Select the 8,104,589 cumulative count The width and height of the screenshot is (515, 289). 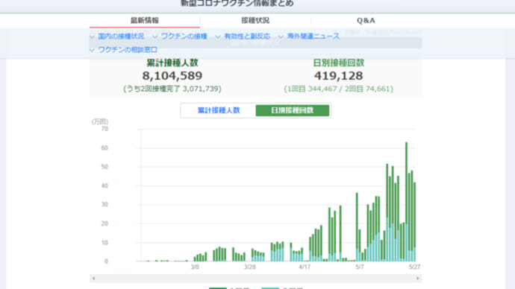click(172, 76)
